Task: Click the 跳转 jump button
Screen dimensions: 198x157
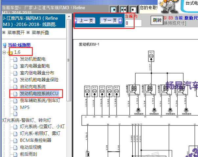Action: point(157,20)
